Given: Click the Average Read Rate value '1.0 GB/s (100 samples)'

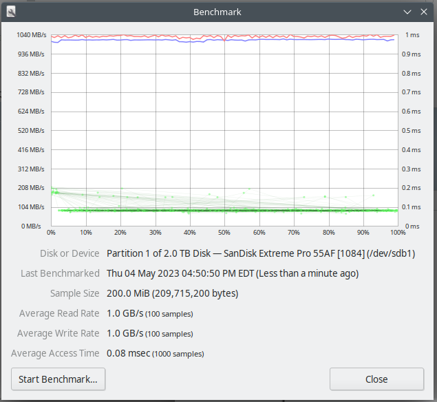Looking at the screenshot, I should pyautogui.click(x=149, y=313).
